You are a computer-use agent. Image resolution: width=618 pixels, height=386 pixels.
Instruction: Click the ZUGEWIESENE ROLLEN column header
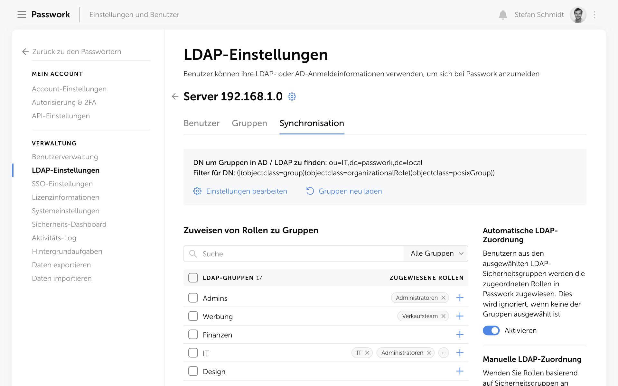426,278
